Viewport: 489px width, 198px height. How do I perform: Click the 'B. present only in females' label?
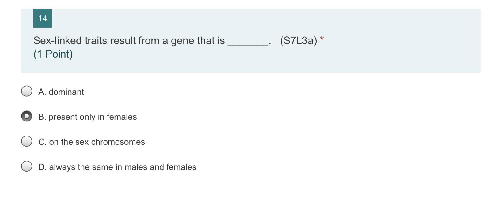click(87, 117)
